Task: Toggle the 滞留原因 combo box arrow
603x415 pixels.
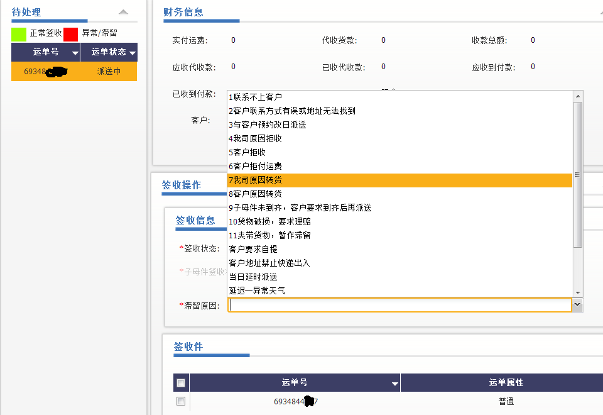Action: tap(578, 306)
